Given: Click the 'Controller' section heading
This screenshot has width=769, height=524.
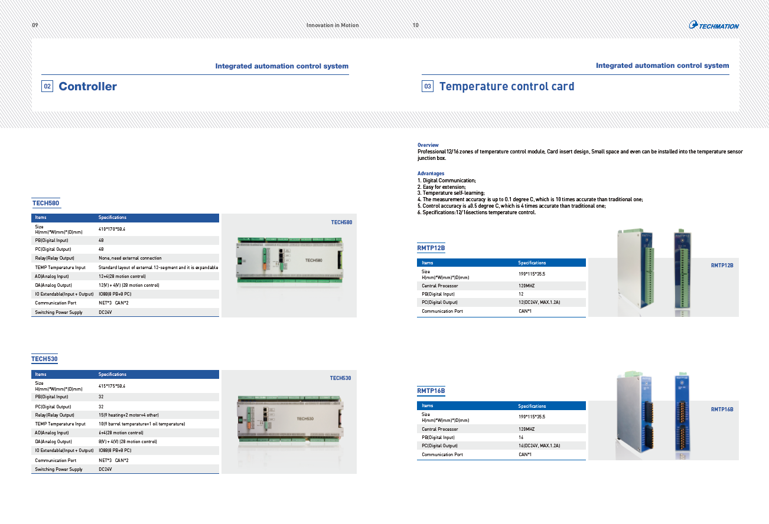Looking at the screenshot, I should (88, 86).
